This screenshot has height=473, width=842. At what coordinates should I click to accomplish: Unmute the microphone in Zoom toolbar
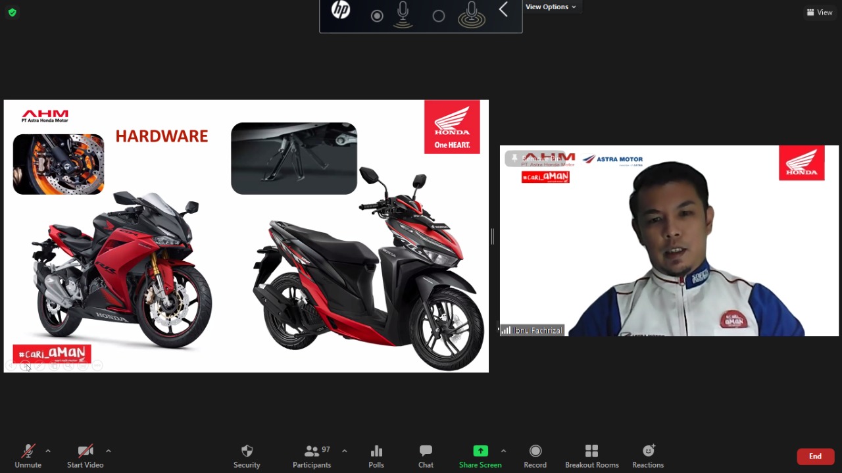[28, 456]
